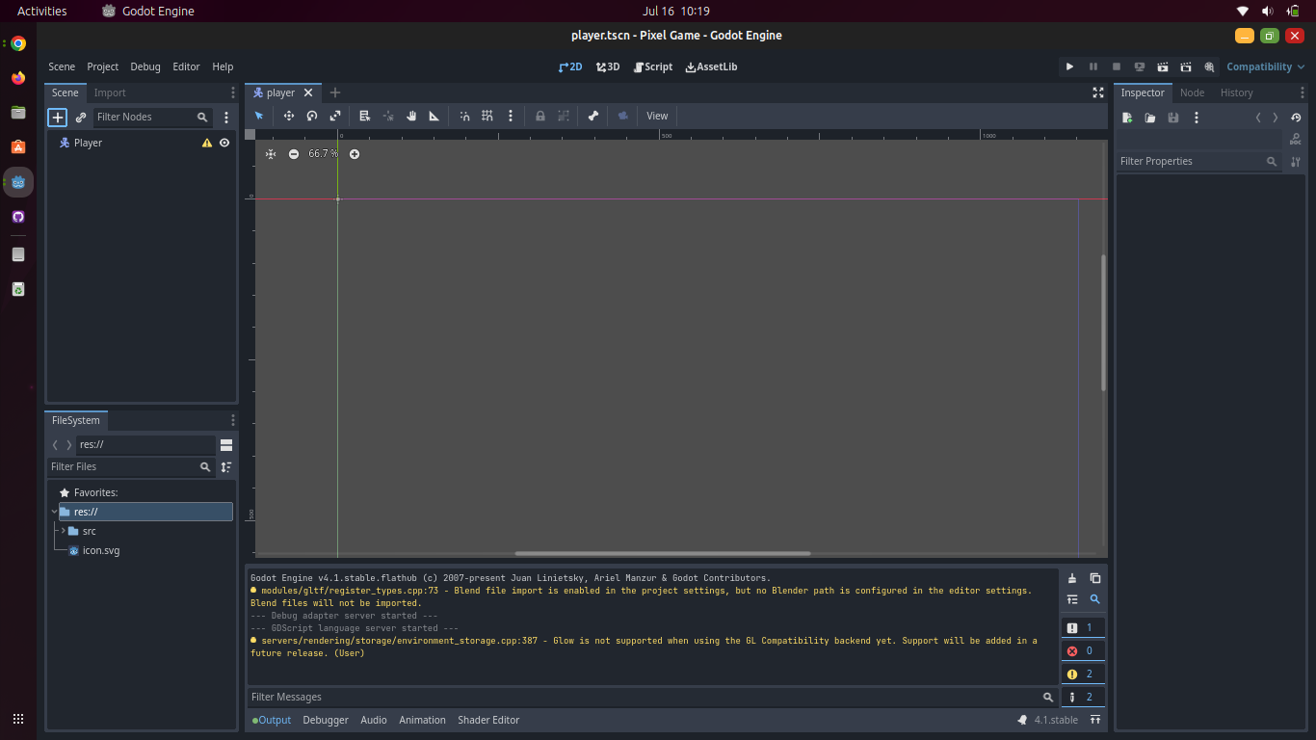Toggle visibility of the Player node

click(x=224, y=142)
